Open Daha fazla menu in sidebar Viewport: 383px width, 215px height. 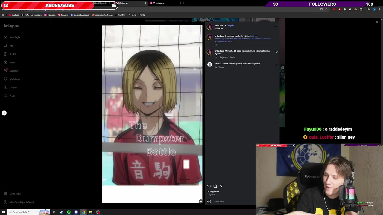[x=12, y=194]
